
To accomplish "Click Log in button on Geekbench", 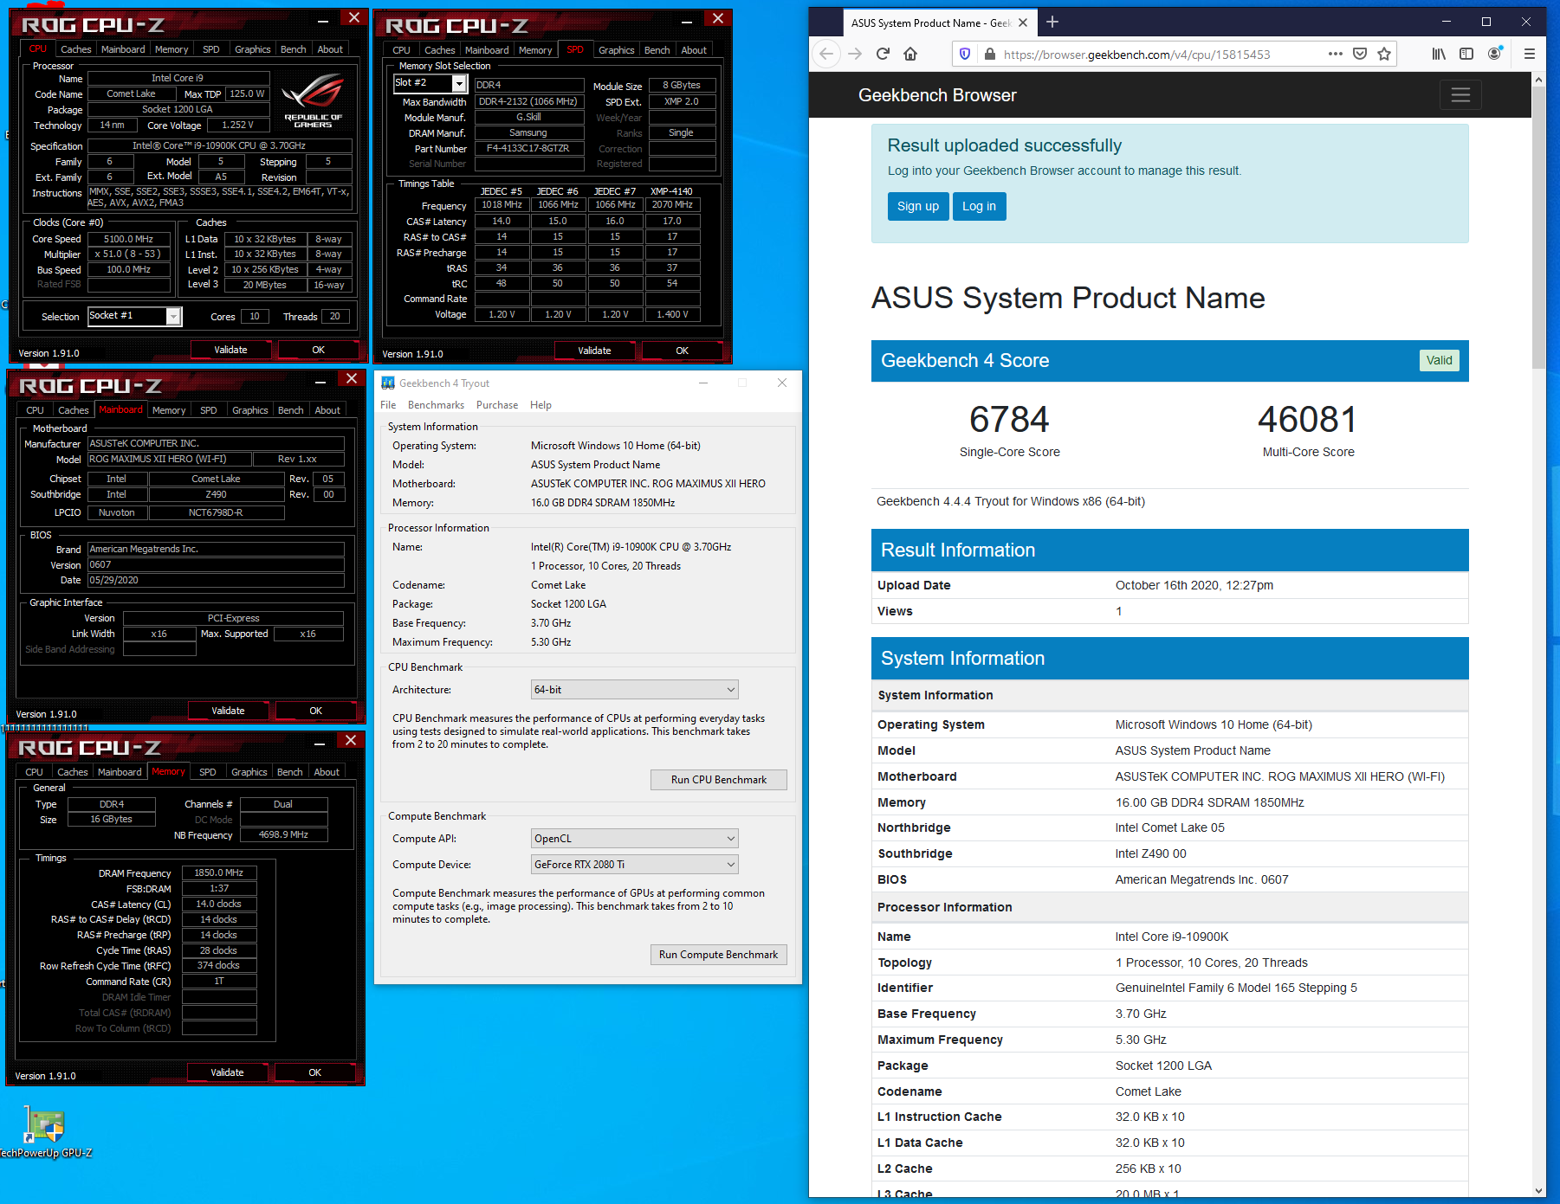I will [x=979, y=206].
